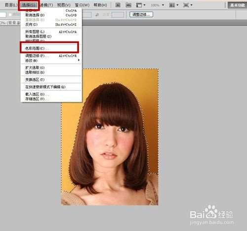Click the empty options bar input field

118,15
